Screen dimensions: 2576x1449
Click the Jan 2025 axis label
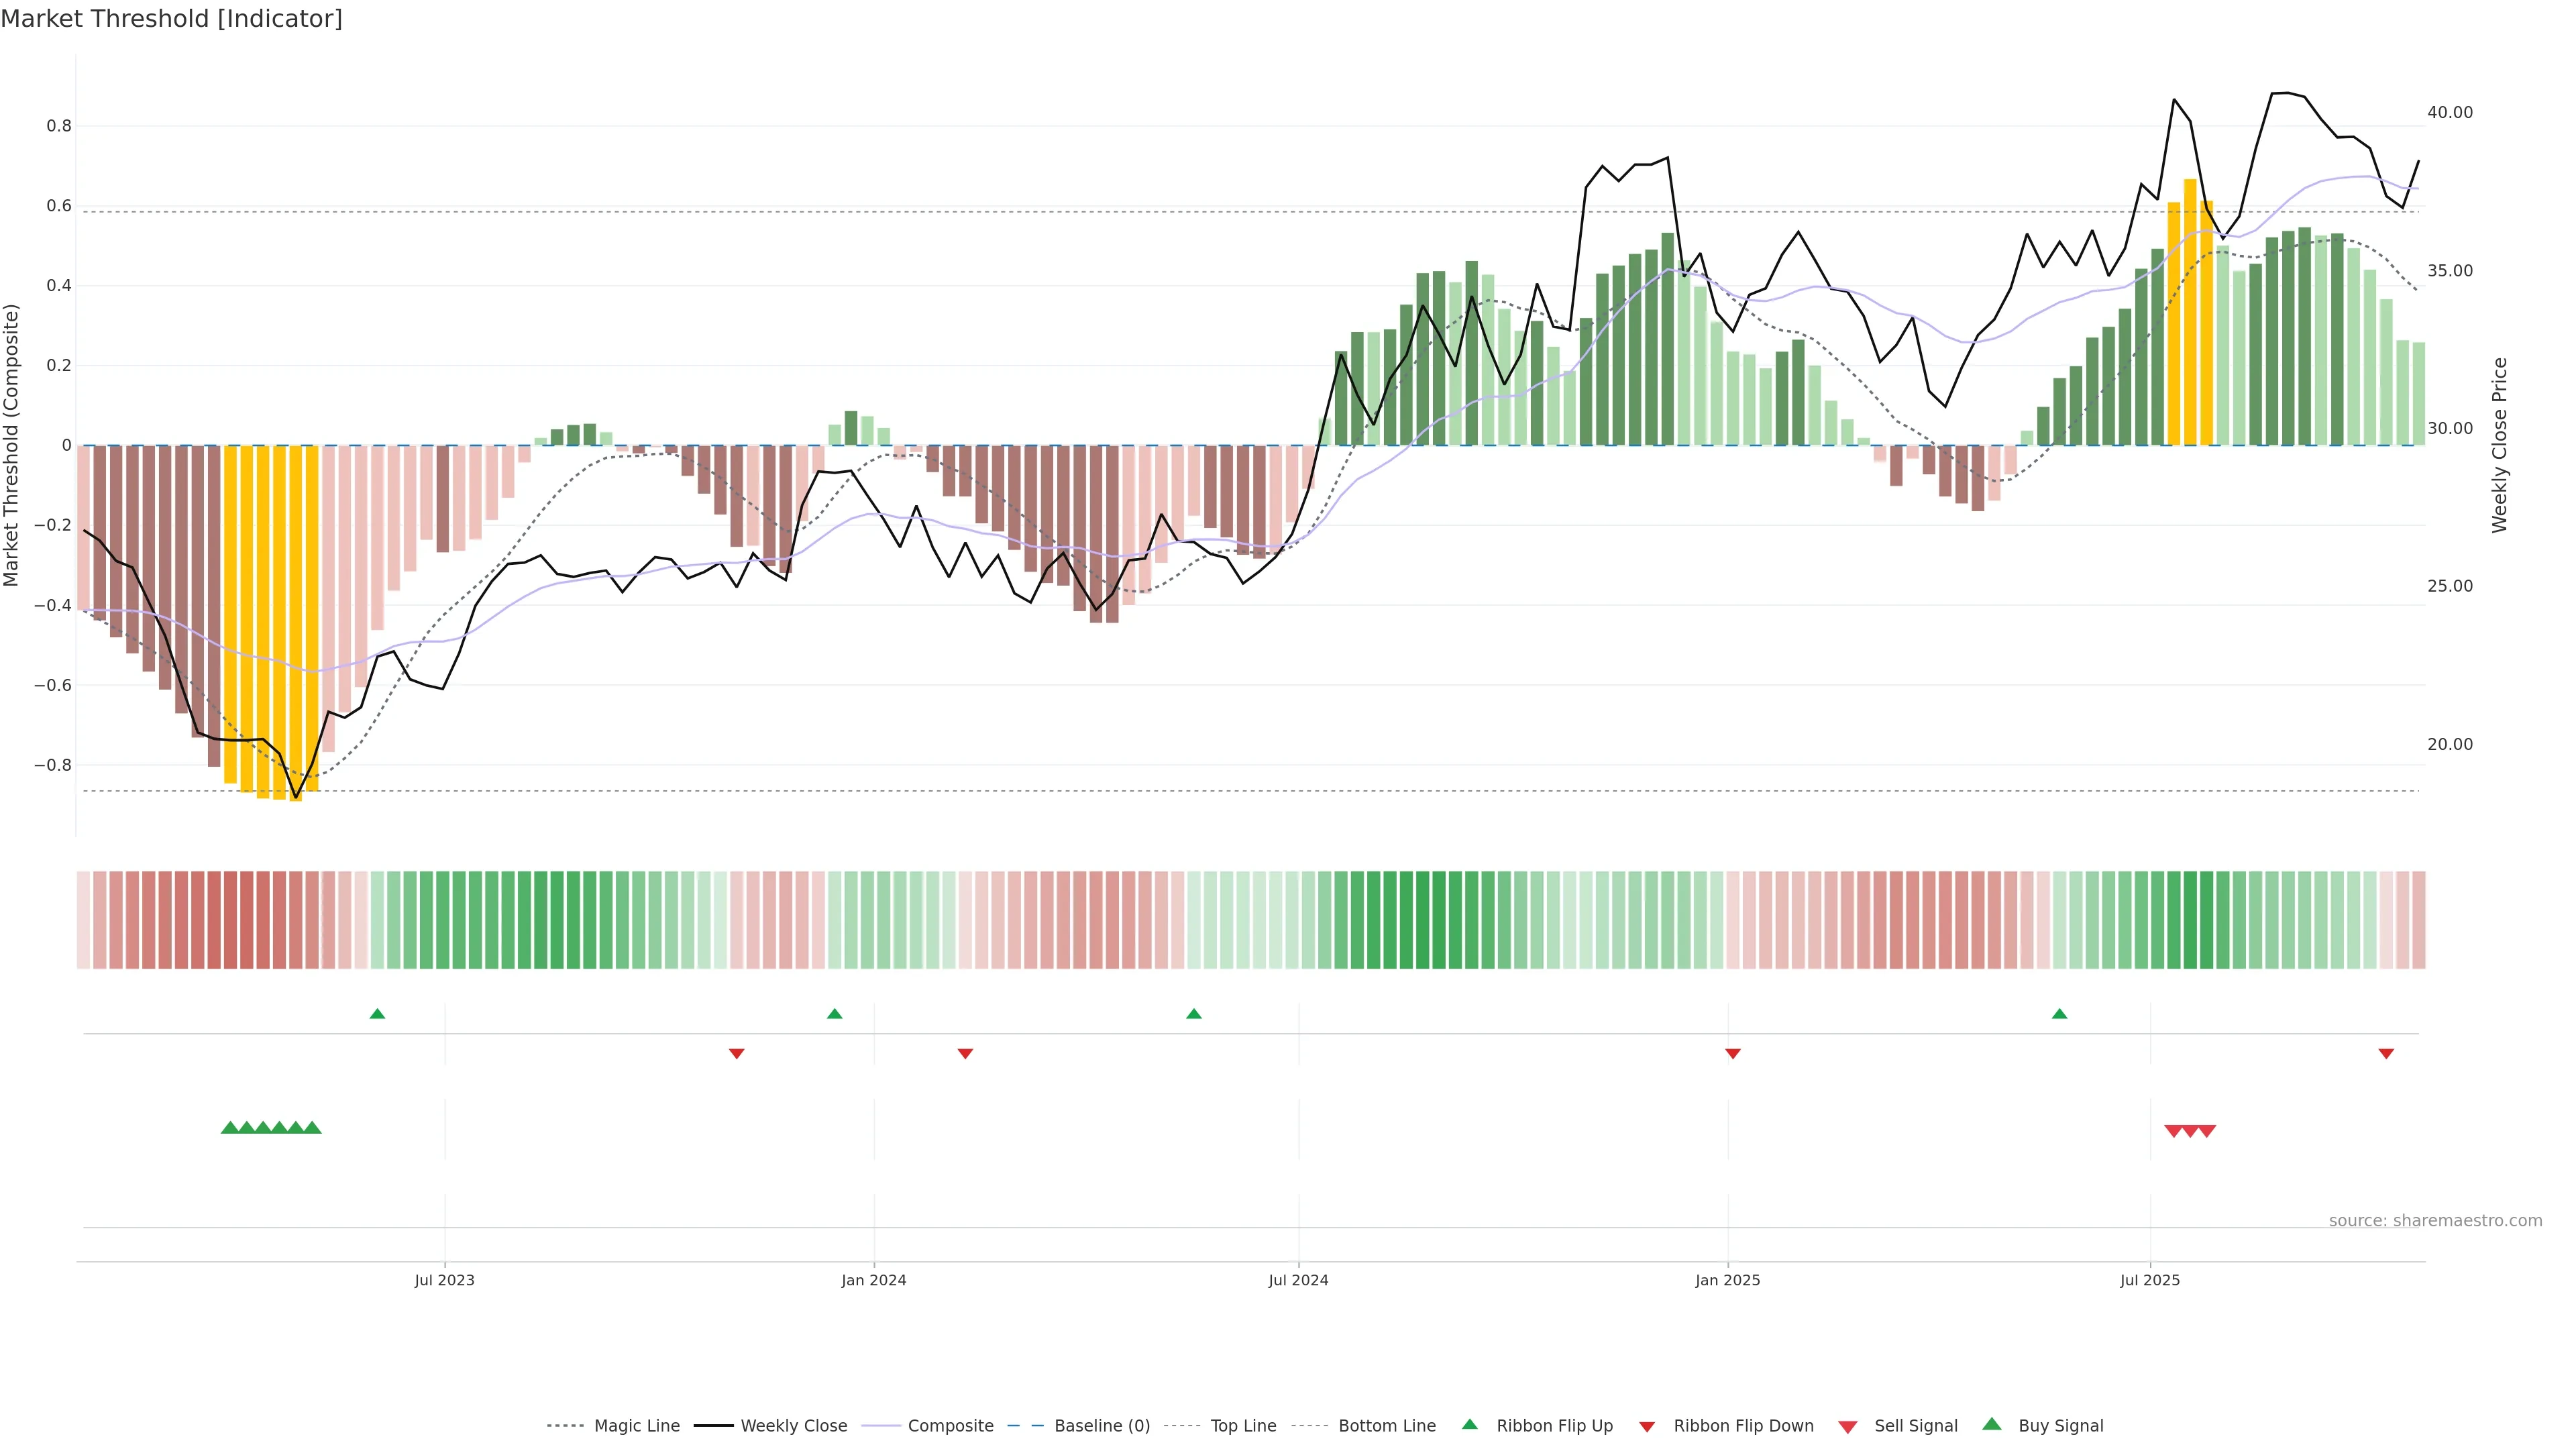1727,1280
